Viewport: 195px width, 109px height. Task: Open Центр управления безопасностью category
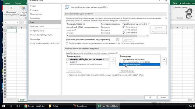(44, 43)
